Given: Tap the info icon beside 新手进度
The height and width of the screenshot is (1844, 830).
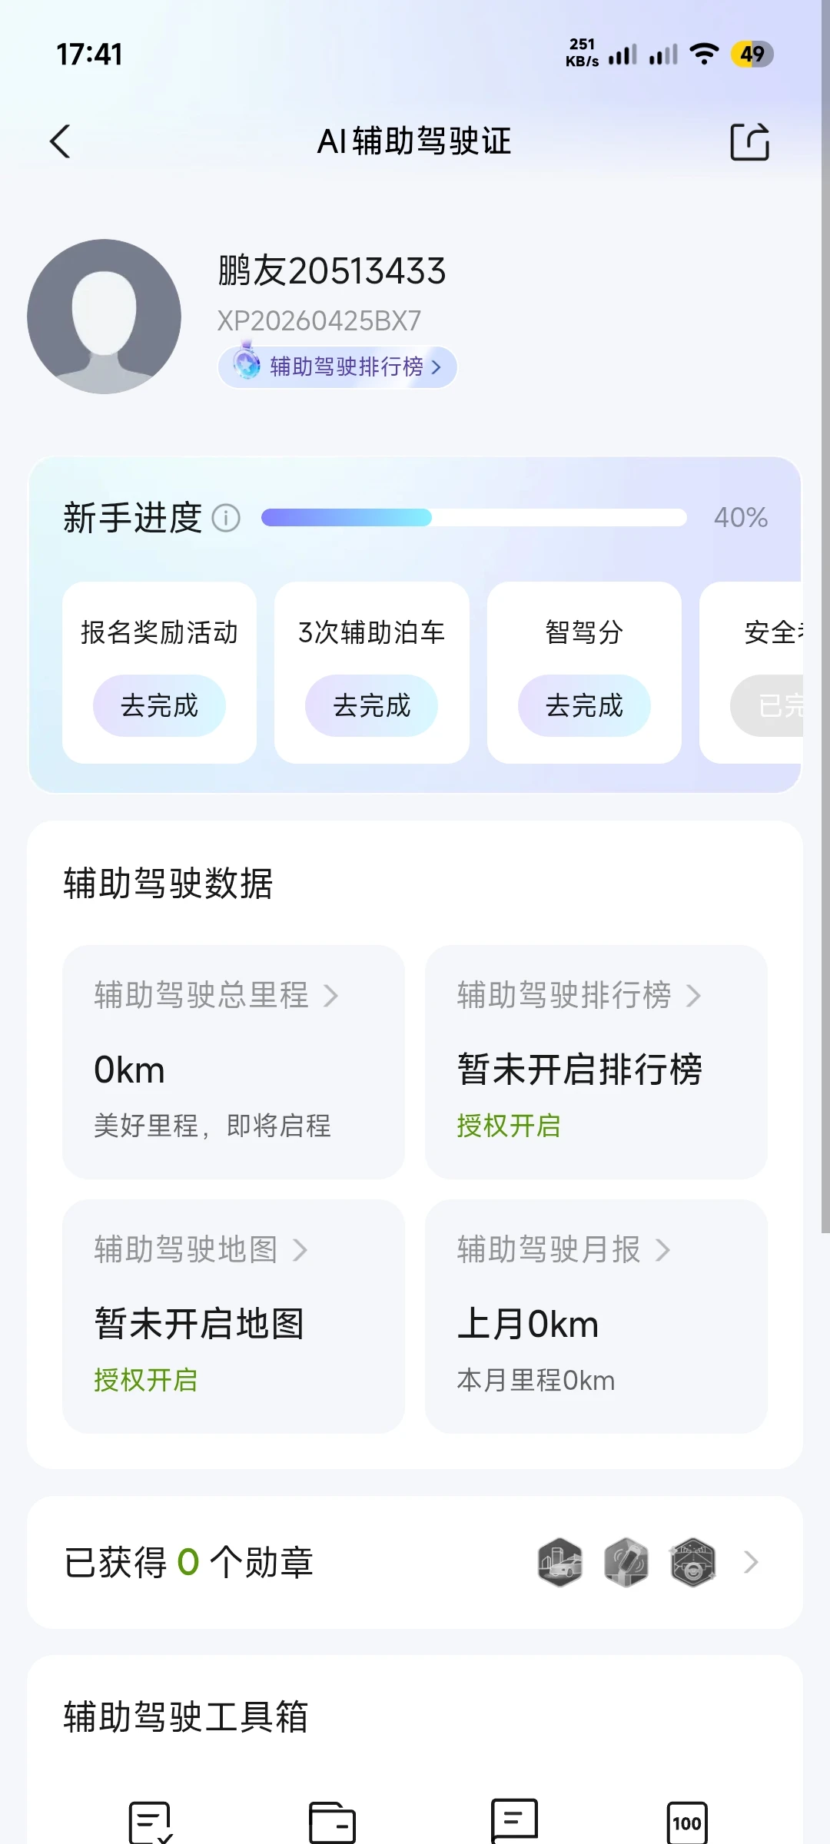Looking at the screenshot, I should pos(226,518).
